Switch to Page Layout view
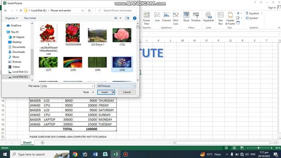Screen dimensions: 281x158 234,148
